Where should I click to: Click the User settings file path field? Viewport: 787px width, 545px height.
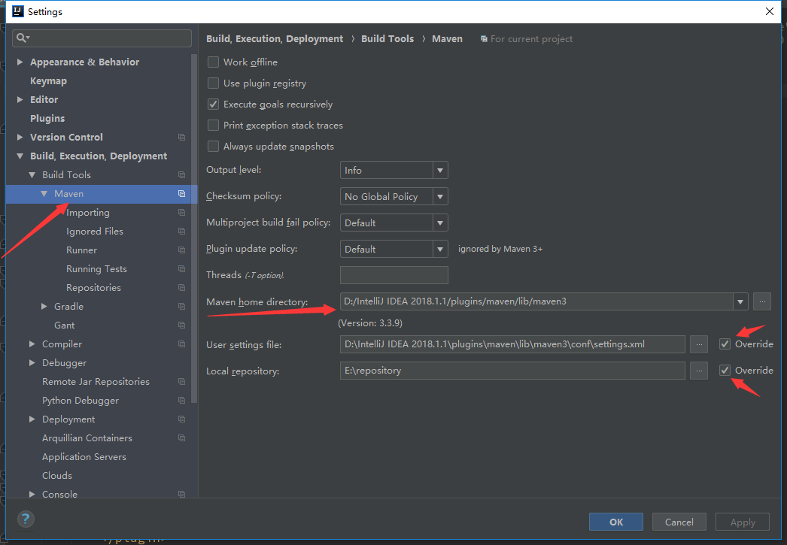[x=512, y=344]
